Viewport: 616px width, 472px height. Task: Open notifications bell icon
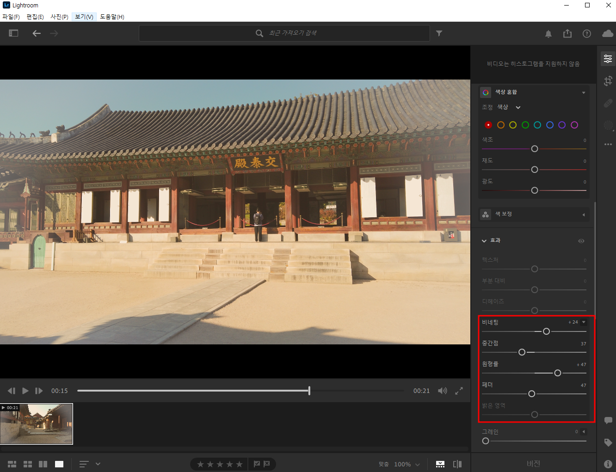548,34
